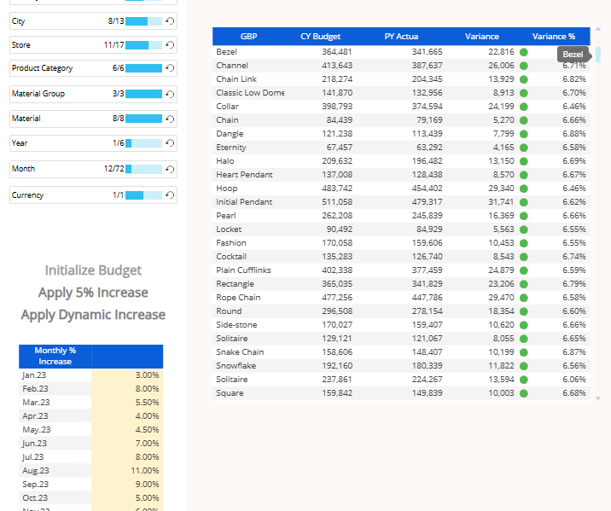Select the Rope Chain row label
This screenshot has width=611, height=511.
pyautogui.click(x=238, y=298)
